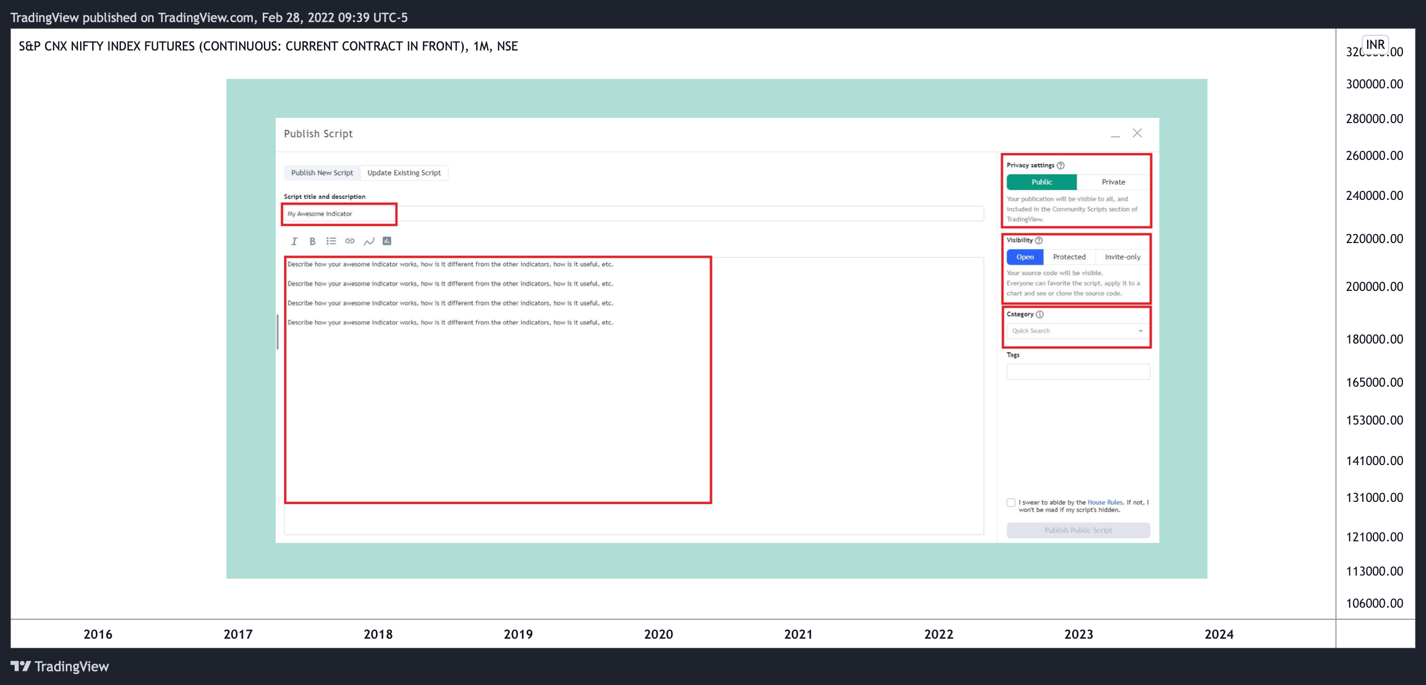The height and width of the screenshot is (685, 1426).
Task: Switch to Publish New Script tab
Action: pyautogui.click(x=322, y=173)
